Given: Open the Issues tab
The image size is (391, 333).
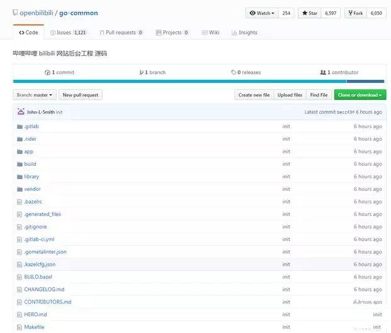Looking at the screenshot, I should coord(68,33).
